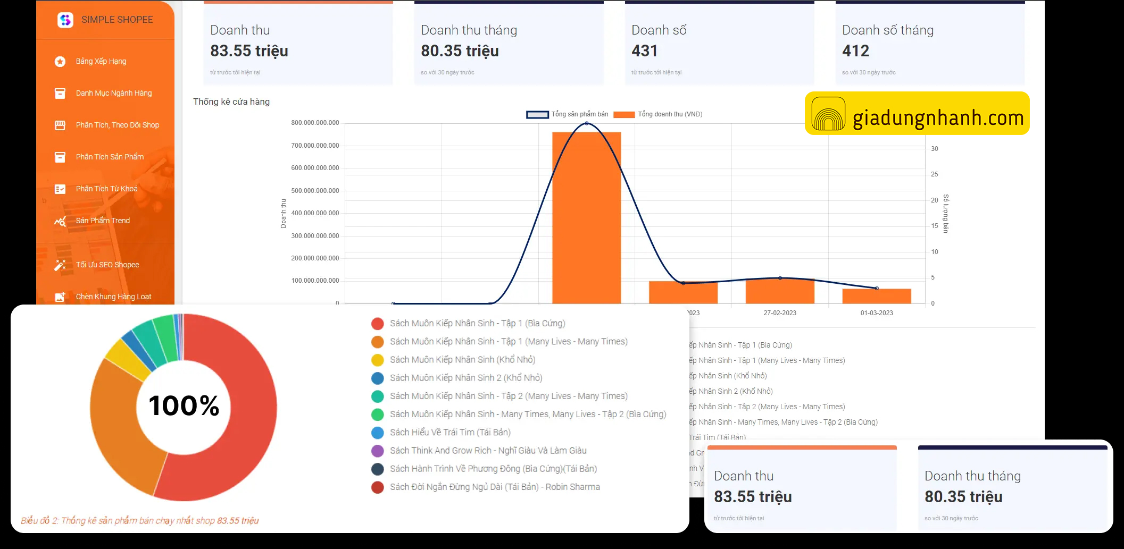Click the Phân Tích Từ Khoá checklist icon

click(60, 189)
